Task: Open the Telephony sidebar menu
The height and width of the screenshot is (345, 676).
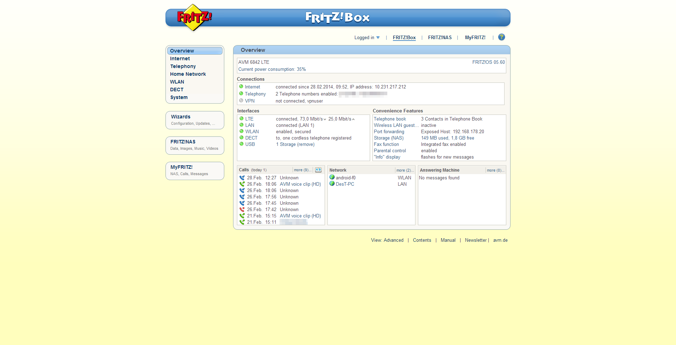Action: (183, 66)
